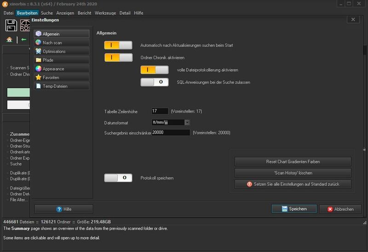The height and width of the screenshot is (252, 368).
Task: Open the Optimisations settings section
Action: [x=61, y=51]
